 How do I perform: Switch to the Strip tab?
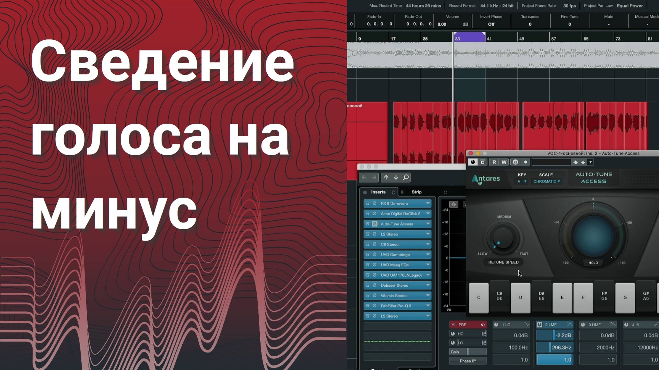417,192
